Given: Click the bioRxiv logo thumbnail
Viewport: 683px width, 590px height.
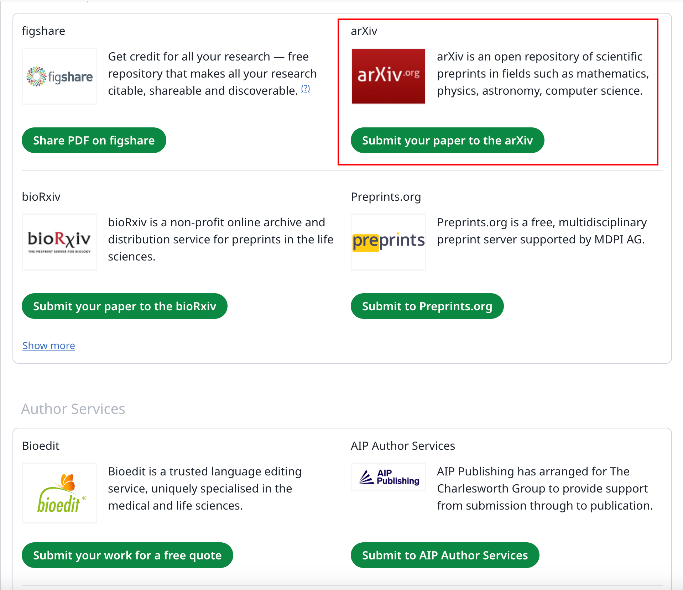Looking at the screenshot, I should pos(59,242).
